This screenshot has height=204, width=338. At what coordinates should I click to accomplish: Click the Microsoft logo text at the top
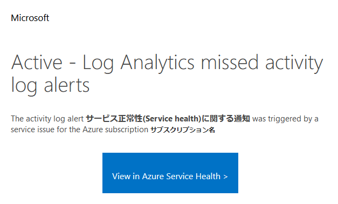point(30,18)
